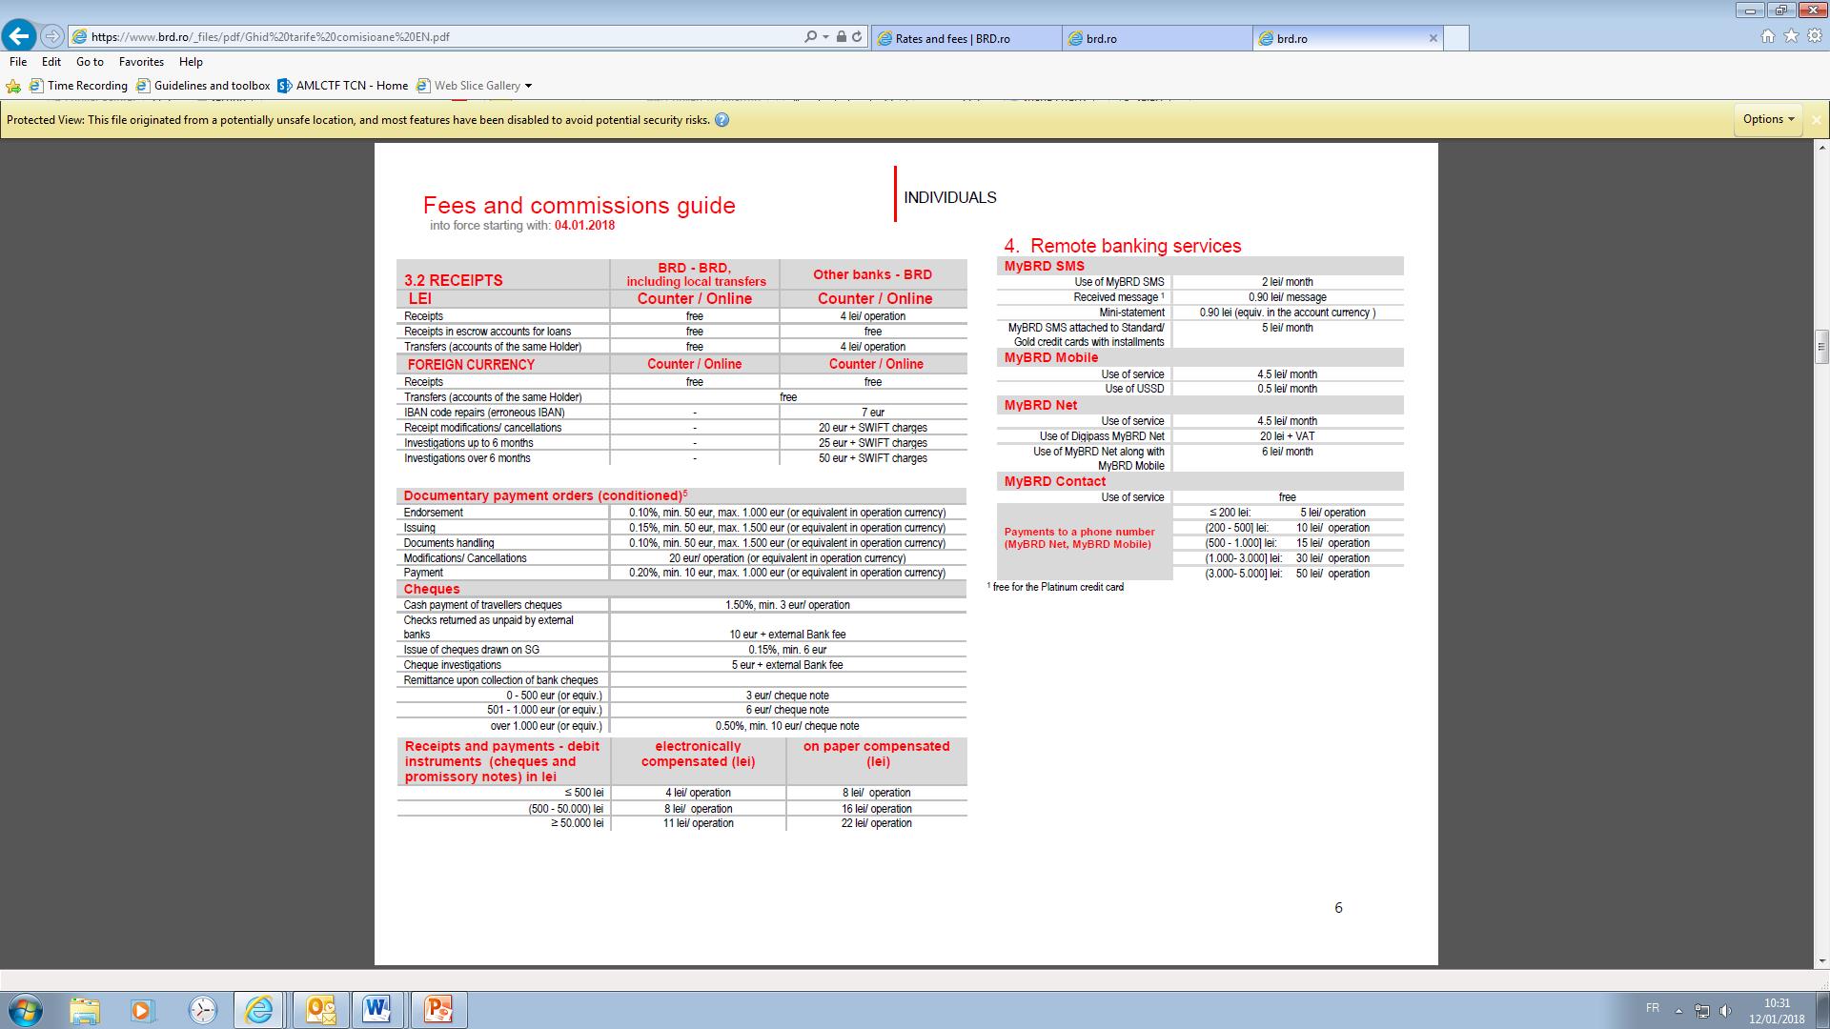Open the Favorites menu
This screenshot has height=1029, width=1830.
(141, 62)
